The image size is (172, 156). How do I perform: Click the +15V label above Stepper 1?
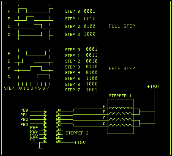[153, 87]
